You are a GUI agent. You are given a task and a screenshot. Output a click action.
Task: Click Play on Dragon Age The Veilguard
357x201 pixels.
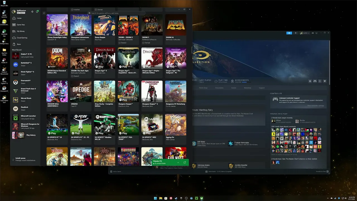[170, 67]
